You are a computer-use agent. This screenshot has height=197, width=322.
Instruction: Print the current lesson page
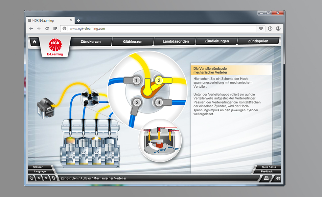click(x=266, y=178)
